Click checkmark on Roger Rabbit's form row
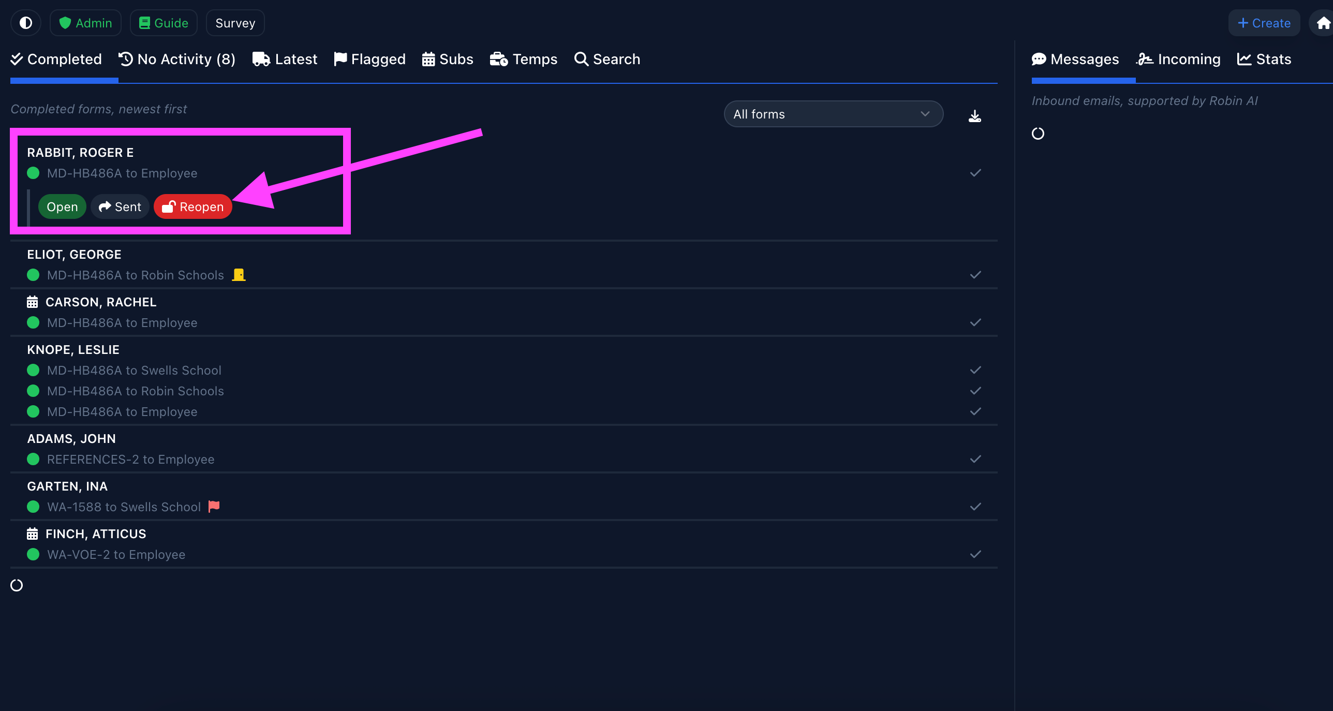1333x711 pixels. pyautogui.click(x=975, y=173)
